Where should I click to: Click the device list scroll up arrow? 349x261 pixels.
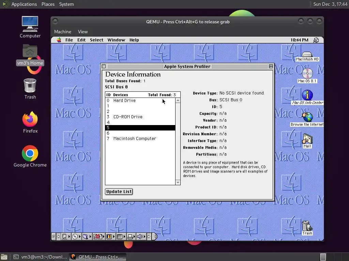[x=178, y=101]
